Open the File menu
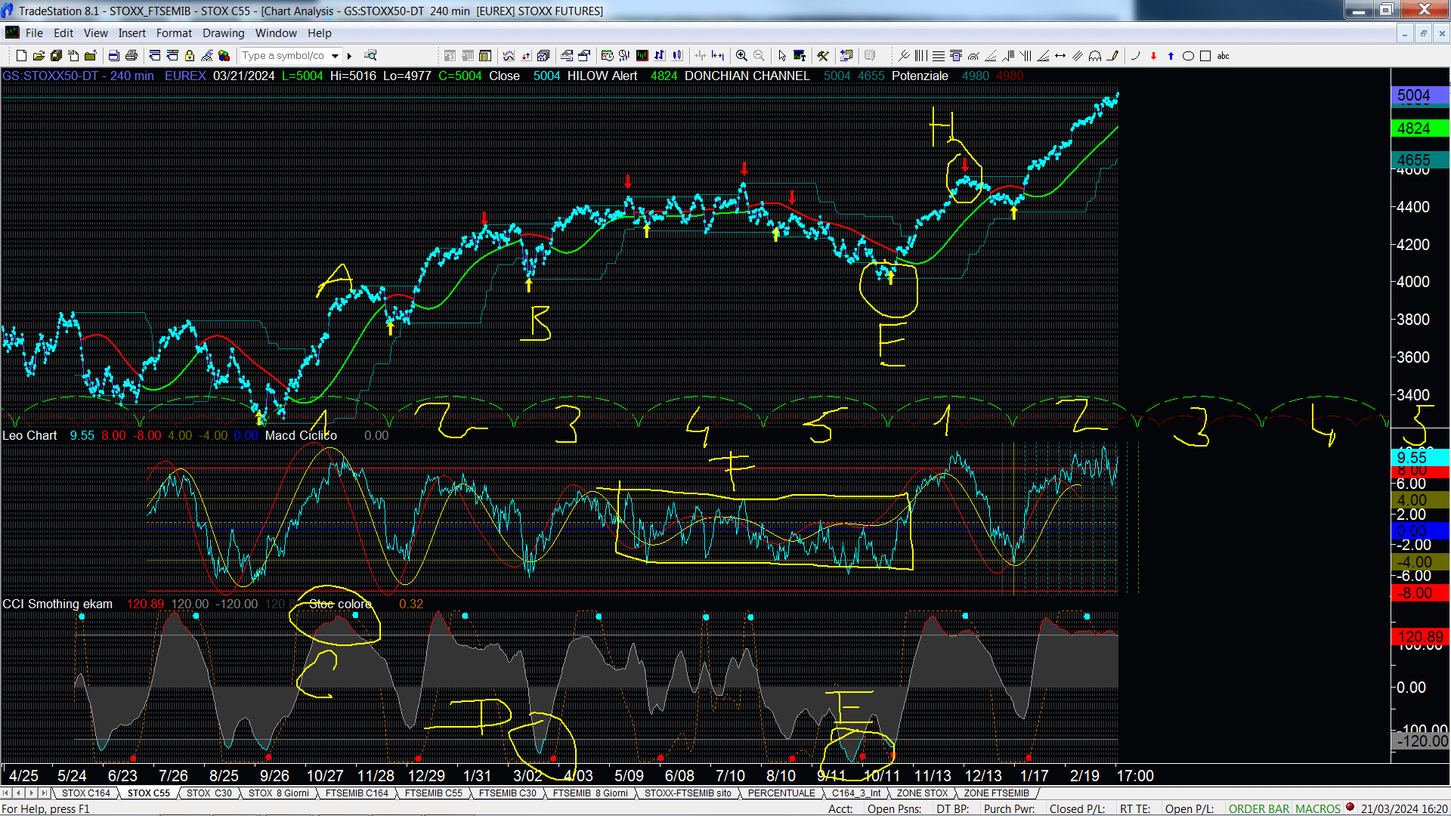The height and width of the screenshot is (816, 1451). (x=34, y=33)
